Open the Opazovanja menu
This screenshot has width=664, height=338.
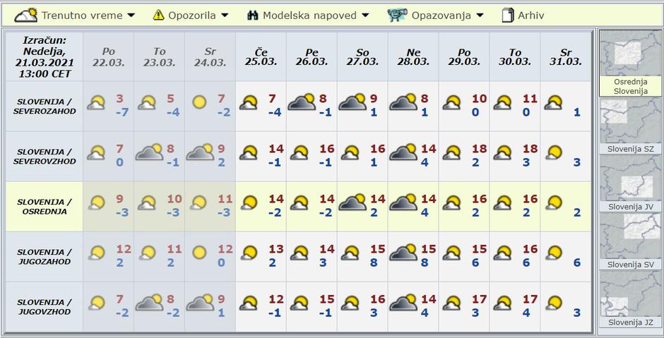pyautogui.click(x=440, y=15)
